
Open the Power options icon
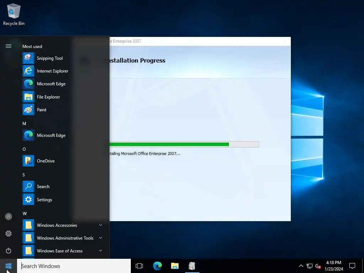pos(9,251)
